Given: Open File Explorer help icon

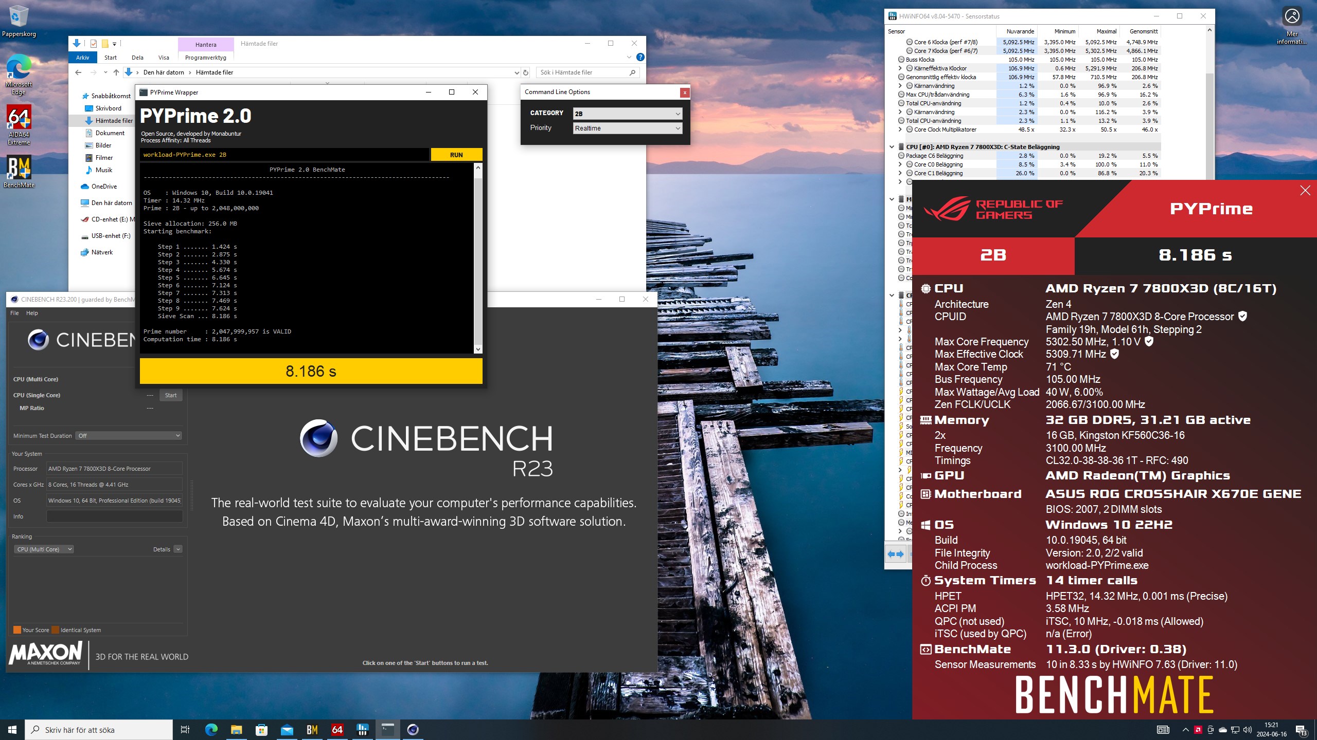Looking at the screenshot, I should [640, 57].
